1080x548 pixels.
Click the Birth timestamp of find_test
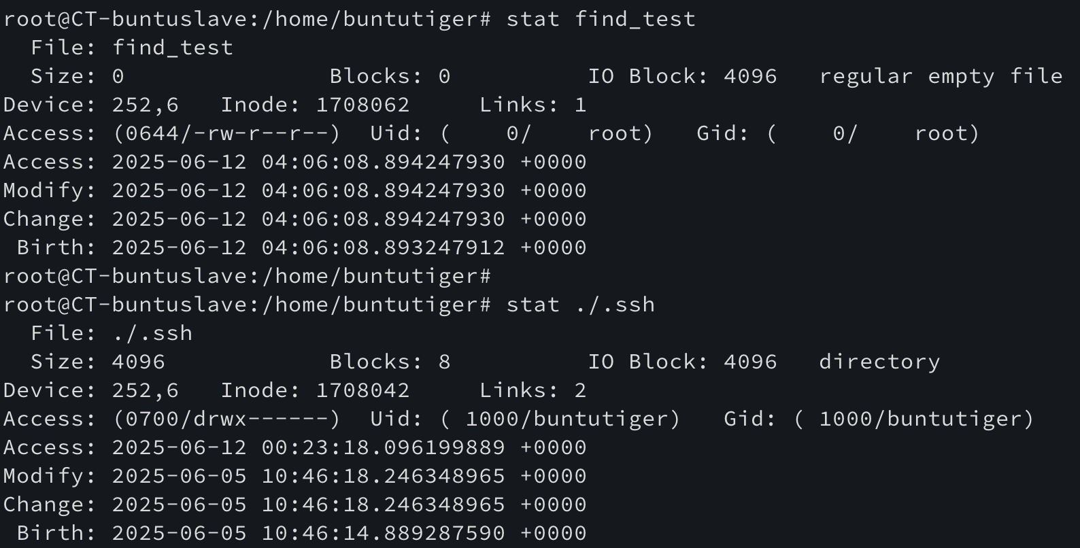click(x=348, y=247)
